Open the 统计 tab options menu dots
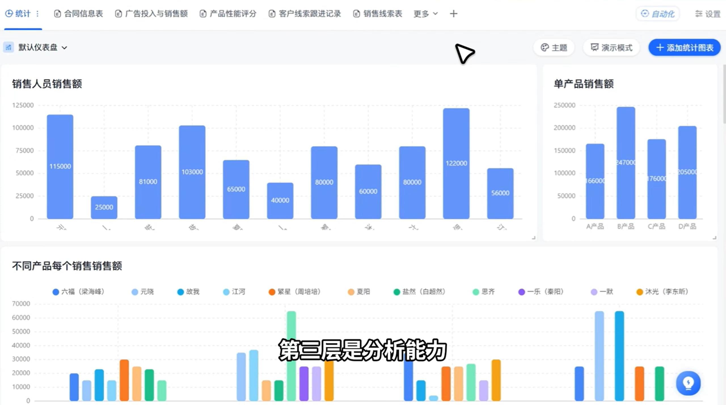This screenshot has height=405, width=726. (37, 14)
